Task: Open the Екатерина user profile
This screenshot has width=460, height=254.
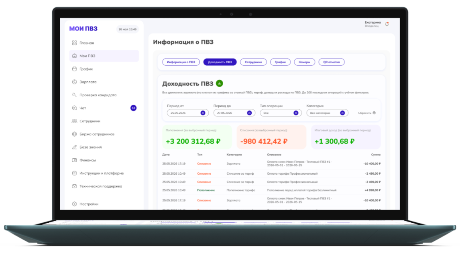Action: point(372,24)
